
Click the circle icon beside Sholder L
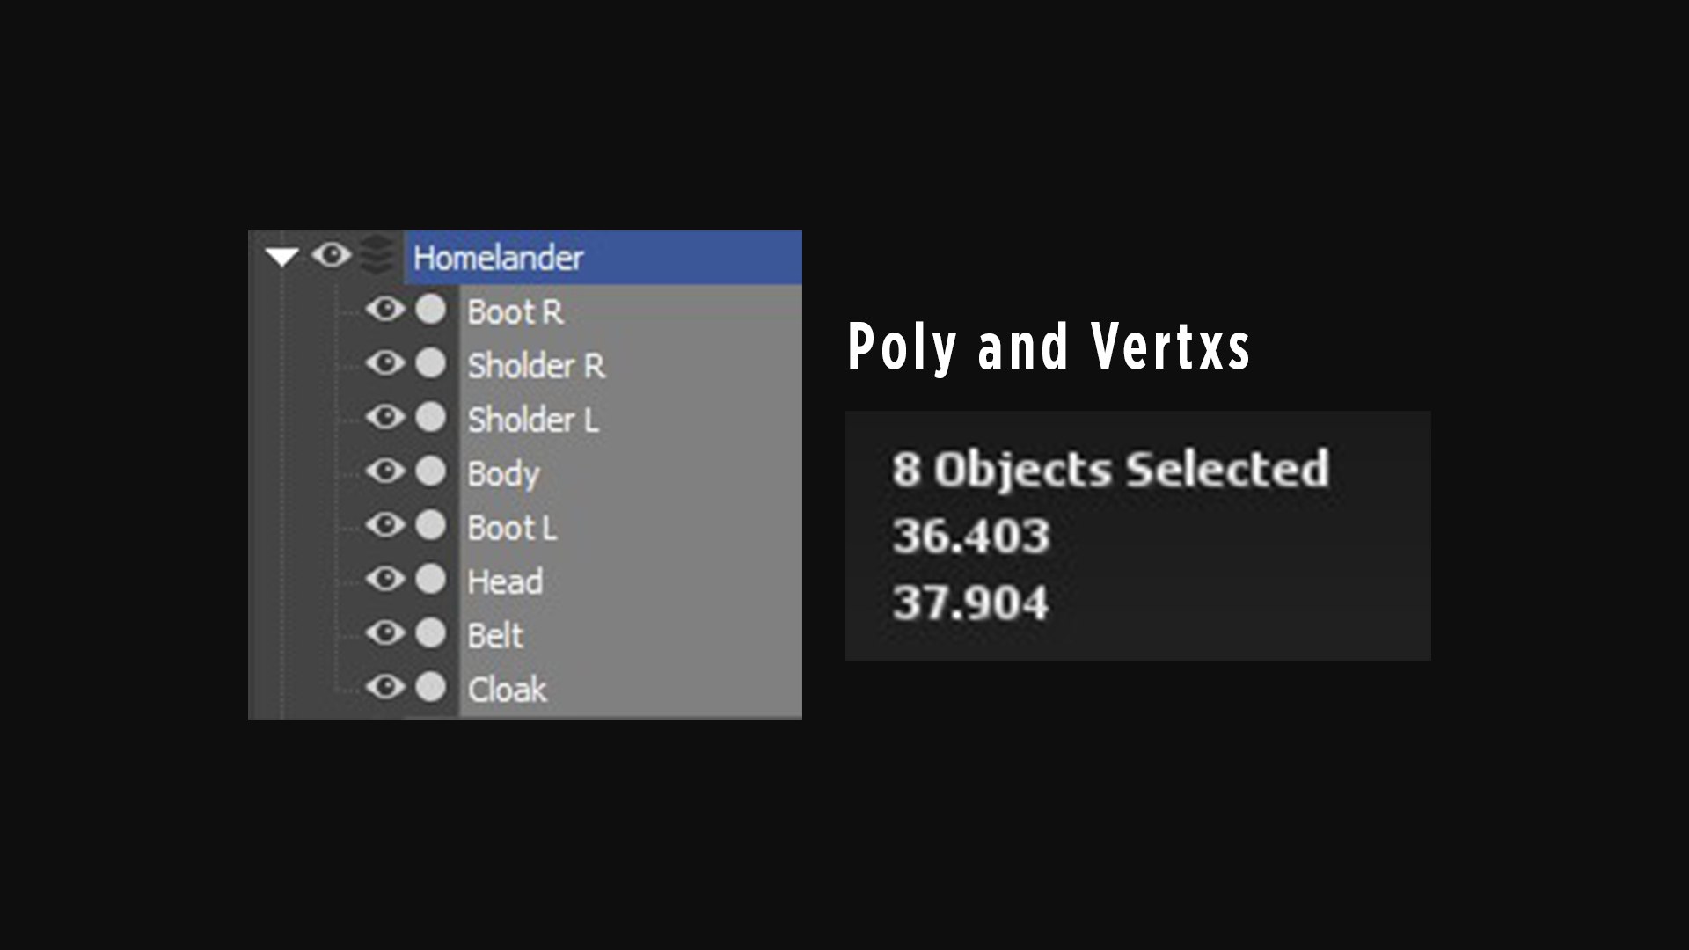coord(431,417)
